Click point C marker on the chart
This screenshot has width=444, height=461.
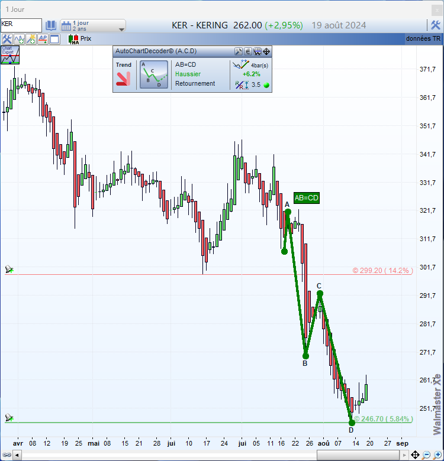click(320, 293)
